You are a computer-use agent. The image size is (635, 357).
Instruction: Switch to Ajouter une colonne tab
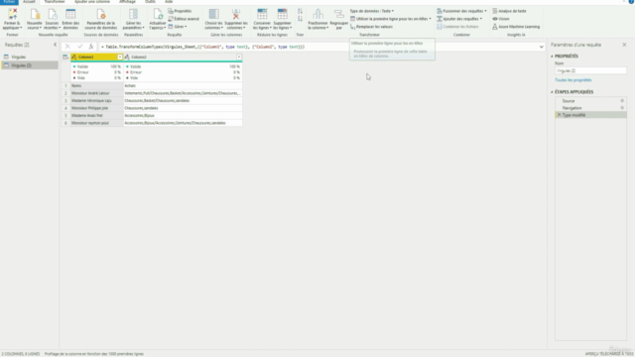pos(92,2)
